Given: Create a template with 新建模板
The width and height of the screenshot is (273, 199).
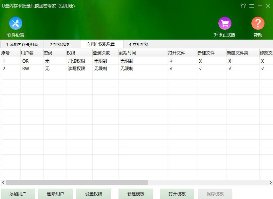Looking at the screenshot, I should tap(135, 193).
